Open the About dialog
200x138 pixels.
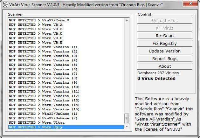point(165,66)
